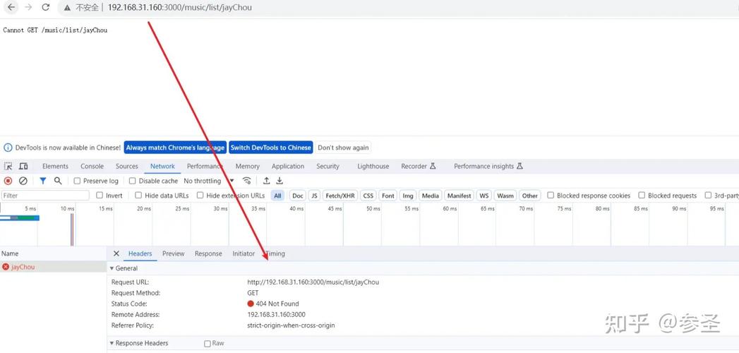Screen dimensions: 739x353
Task: Check the Invert checkbox
Action: pos(100,196)
